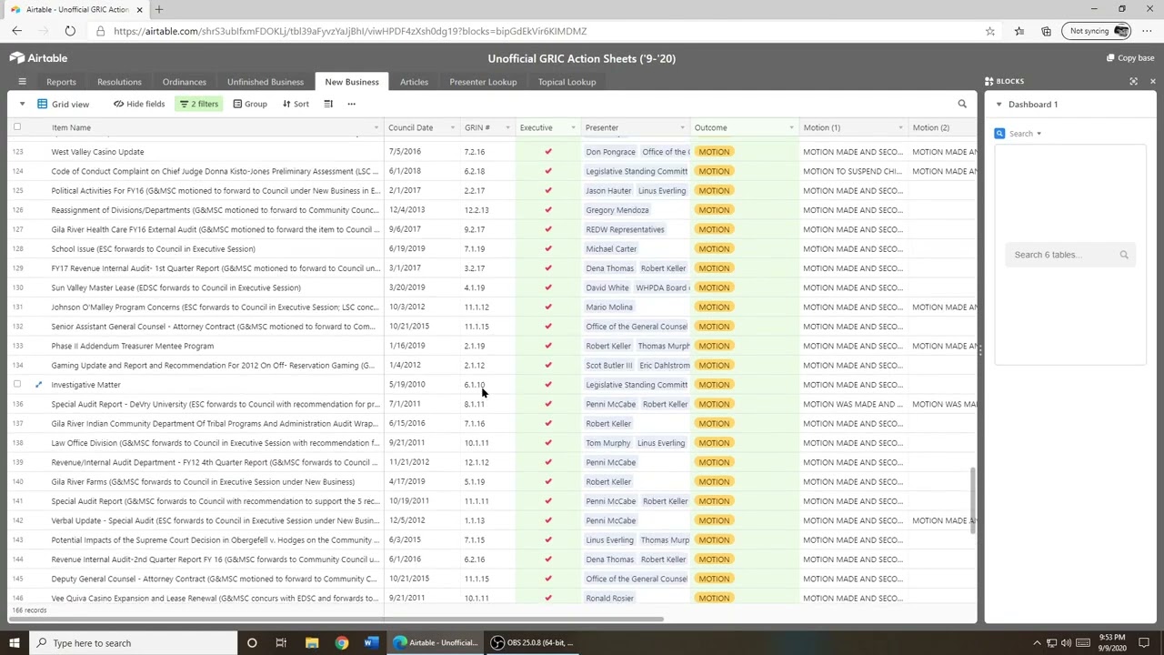
Task: Toggle Executive check for Vee Quiva Casino row
Action: click(x=548, y=598)
